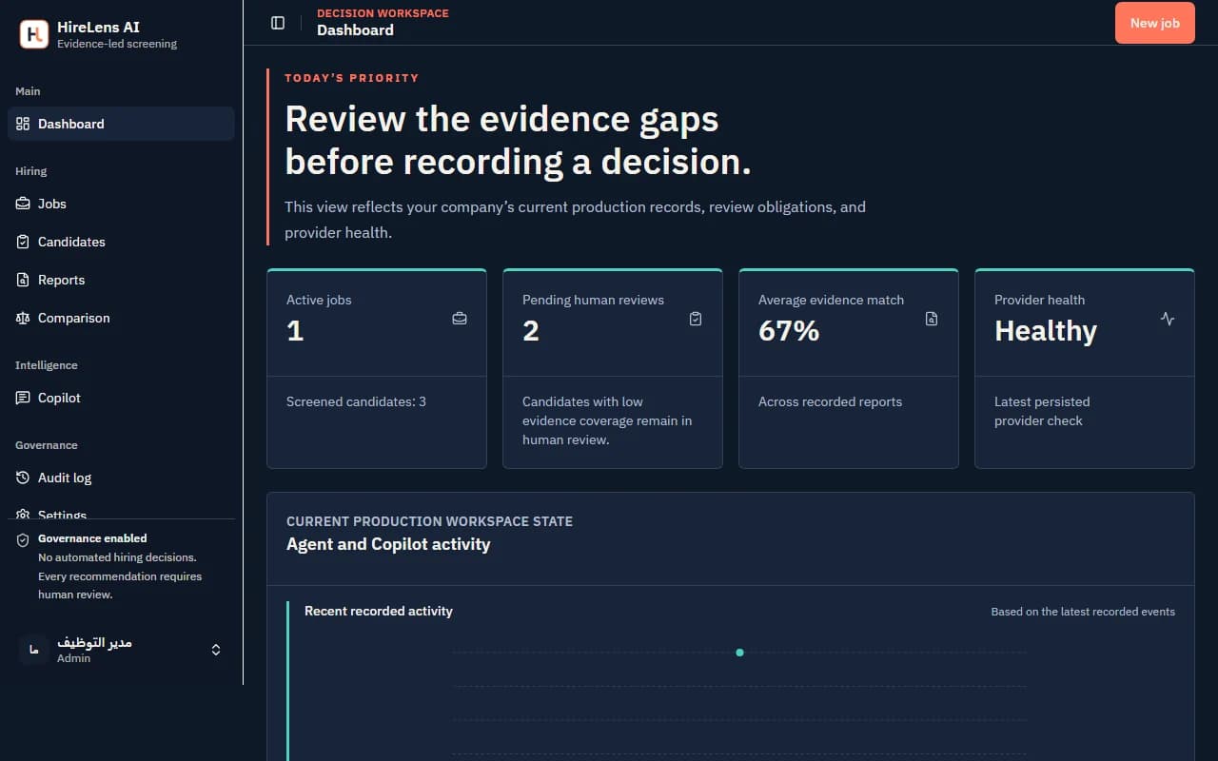Click the teal data point on activity chart

pos(739,653)
